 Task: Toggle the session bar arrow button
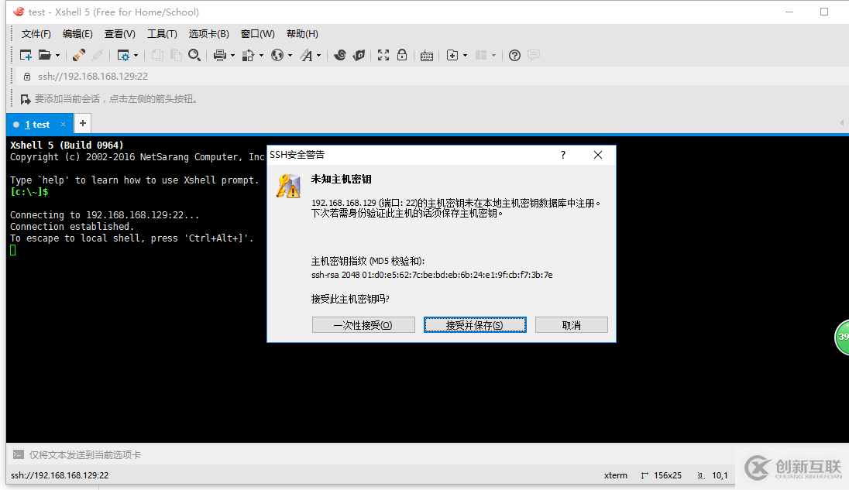[841, 122]
